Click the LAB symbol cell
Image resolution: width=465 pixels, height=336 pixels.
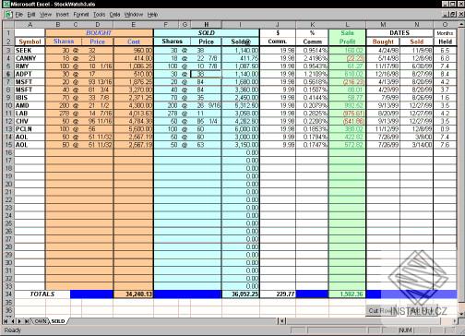pos(30,114)
